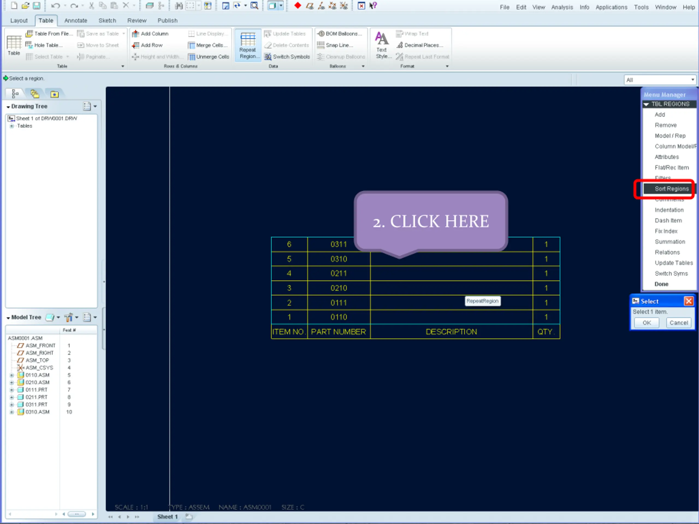
Task: Click the Model Tree horizontal scrollbar thumb
Action: pos(77,514)
